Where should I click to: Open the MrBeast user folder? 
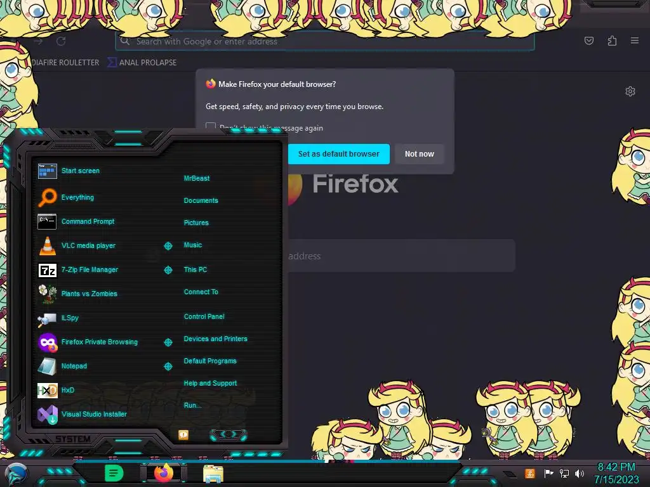(x=197, y=178)
